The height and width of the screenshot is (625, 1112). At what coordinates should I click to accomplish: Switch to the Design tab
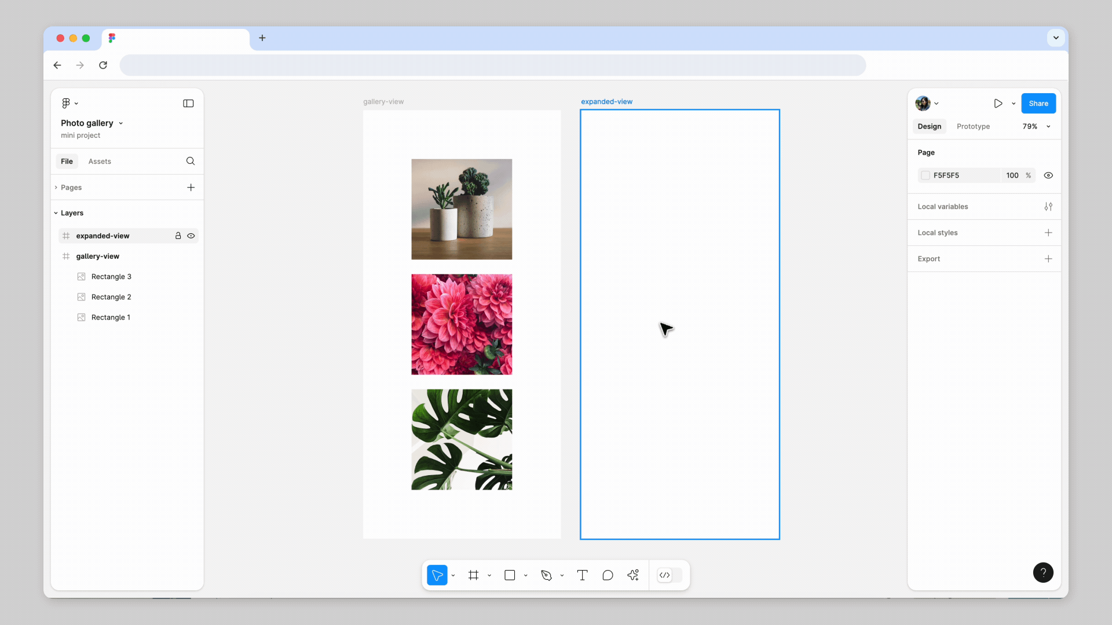[930, 126]
